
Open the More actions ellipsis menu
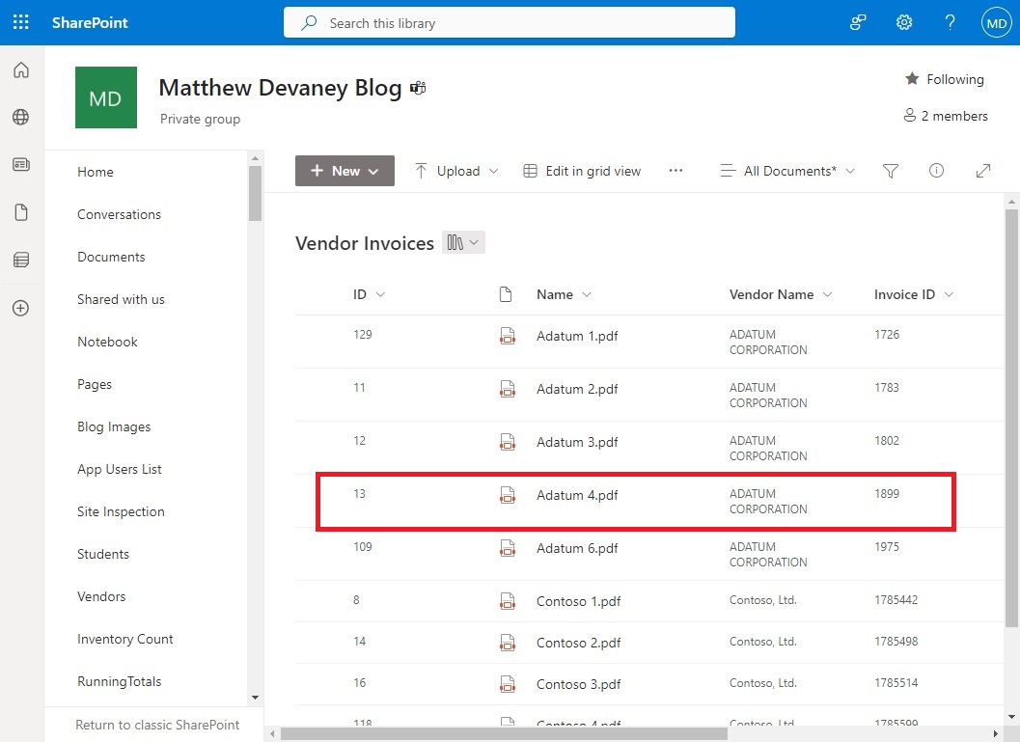coord(675,170)
